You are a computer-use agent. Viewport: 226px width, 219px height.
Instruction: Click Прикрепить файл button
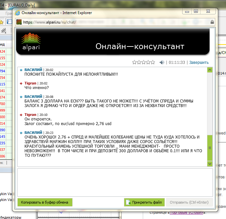(144, 202)
